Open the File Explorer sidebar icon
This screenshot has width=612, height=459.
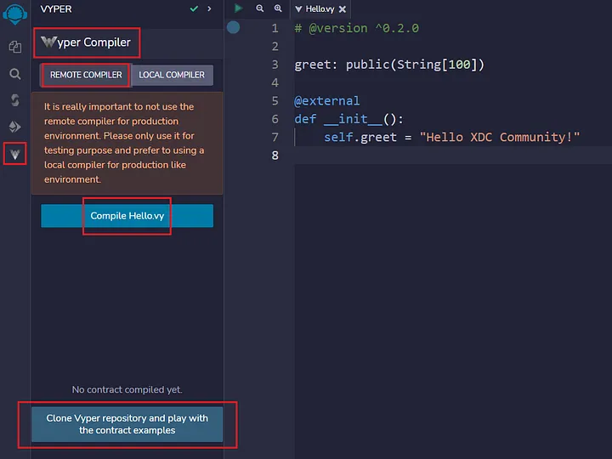point(14,47)
